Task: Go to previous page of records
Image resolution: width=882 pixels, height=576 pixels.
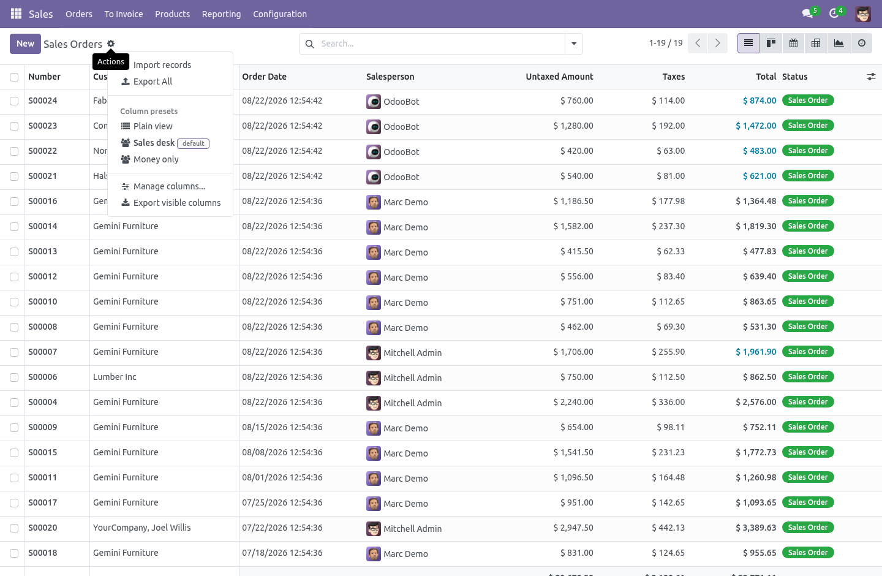Action: pyautogui.click(x=698, y=43)
